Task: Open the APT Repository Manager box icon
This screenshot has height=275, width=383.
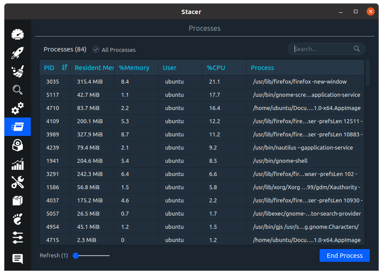Action: click(18, 201)
